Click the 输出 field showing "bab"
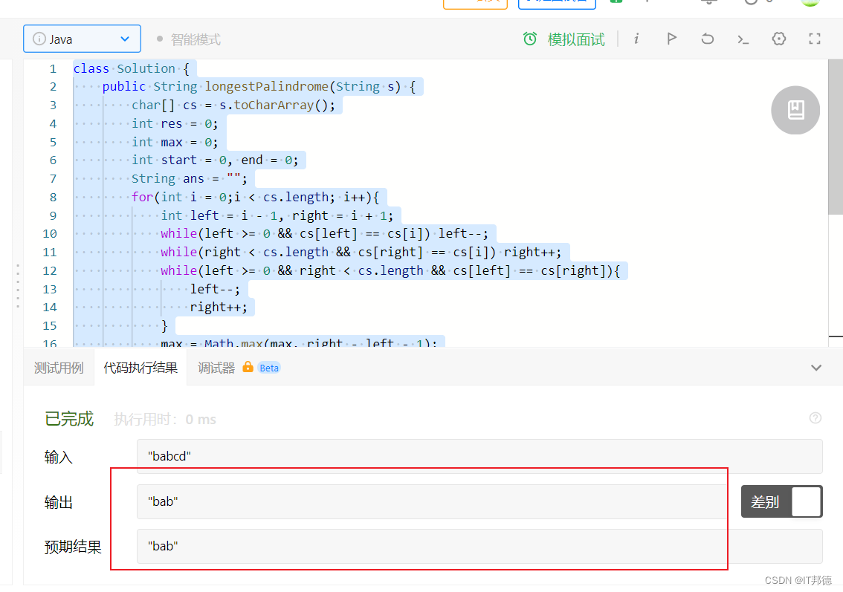This screenshot has height=592, width=843. click(433, 501)
